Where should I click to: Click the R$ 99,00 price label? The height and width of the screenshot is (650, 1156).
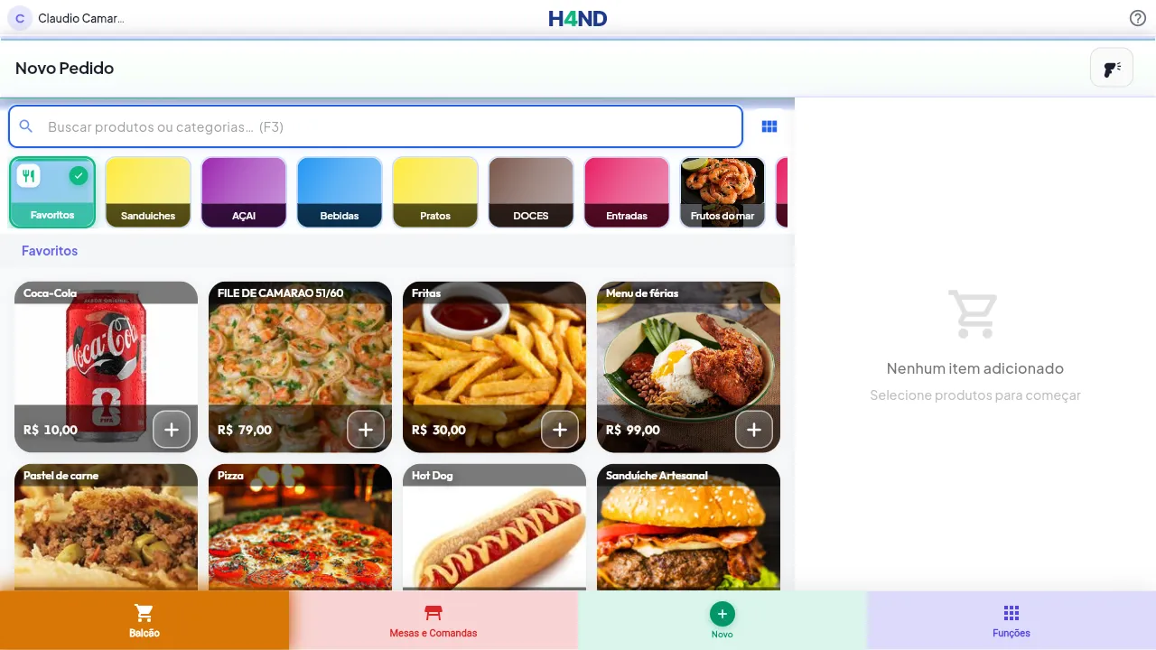633,430
